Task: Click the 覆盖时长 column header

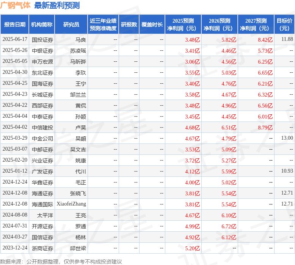Action: 152,24
